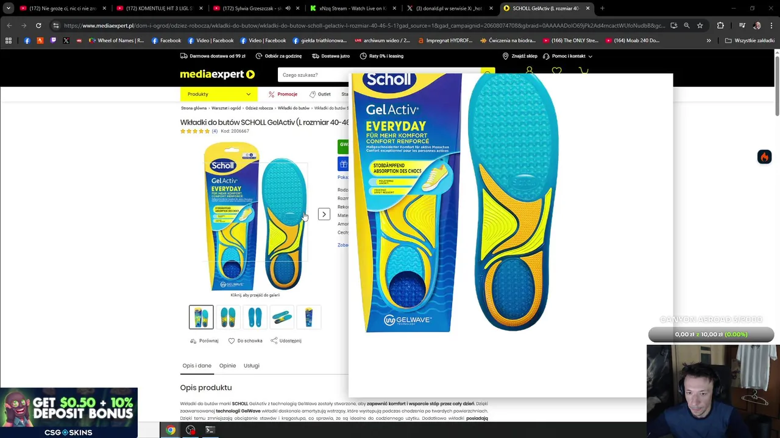Switch to the Opinie tab
This screenshot has height=438, width=780.
[x=227, y=366]
